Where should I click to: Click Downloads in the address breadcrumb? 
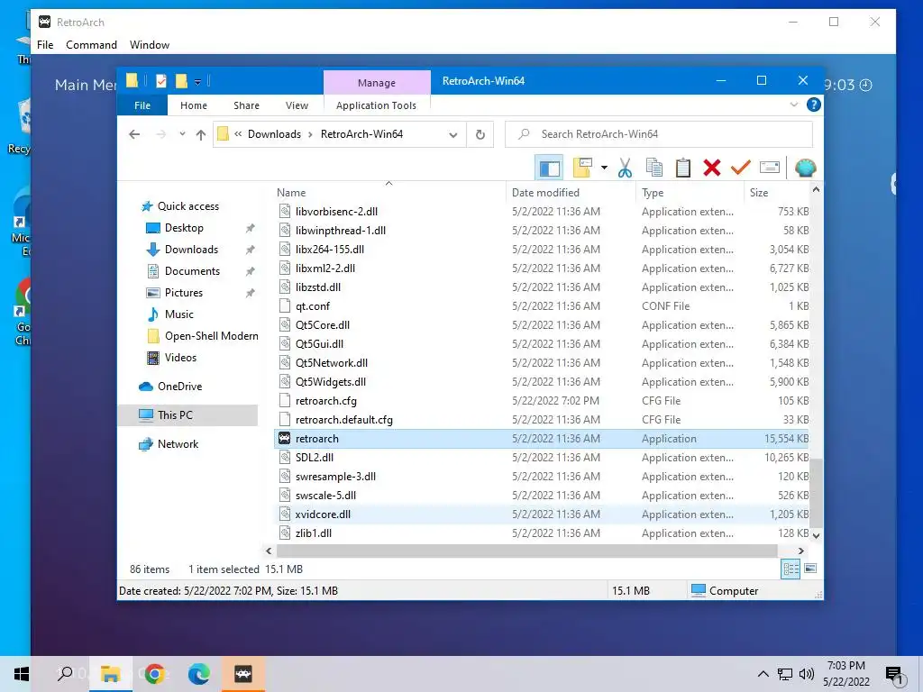[274, 134]
